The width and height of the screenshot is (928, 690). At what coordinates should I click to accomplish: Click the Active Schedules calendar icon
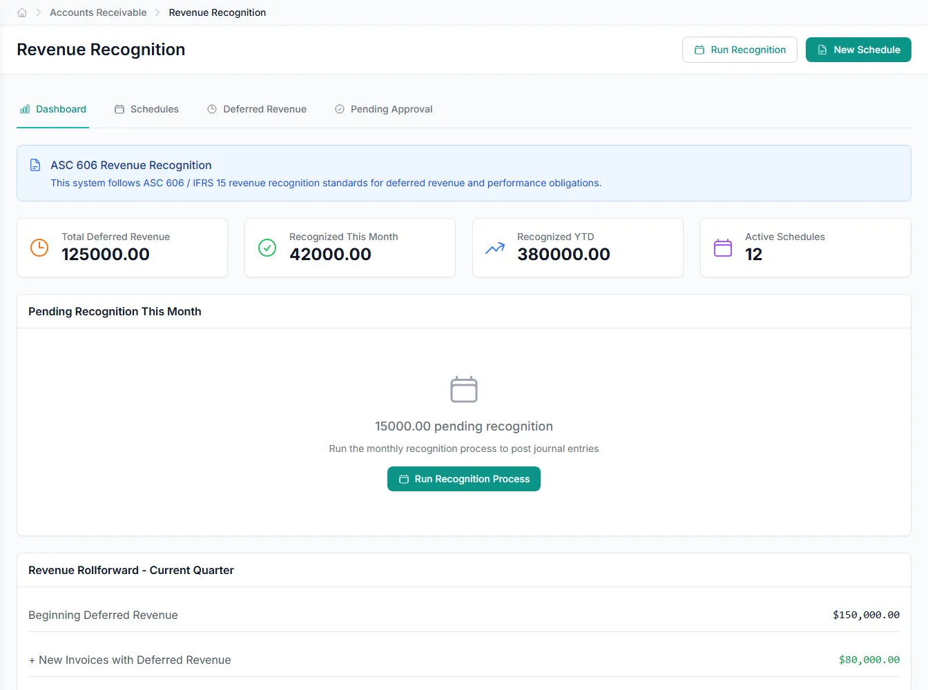(723, 248)
